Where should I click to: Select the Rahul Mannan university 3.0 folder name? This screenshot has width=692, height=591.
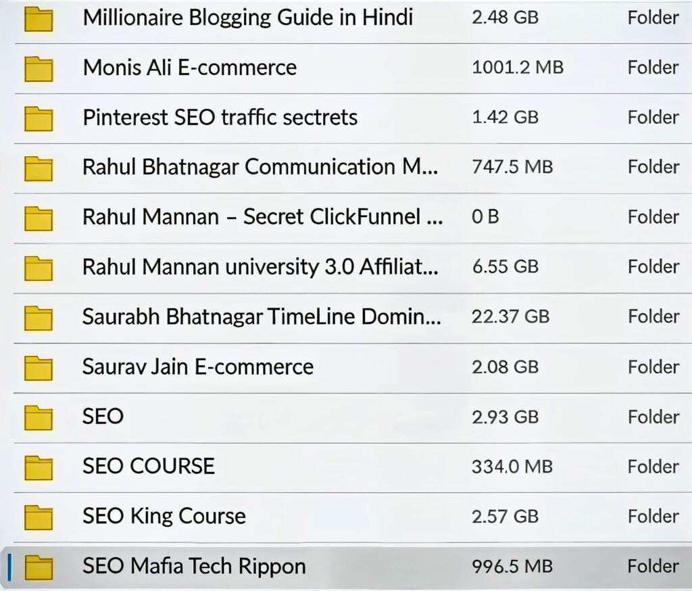[x=260, y=267]
